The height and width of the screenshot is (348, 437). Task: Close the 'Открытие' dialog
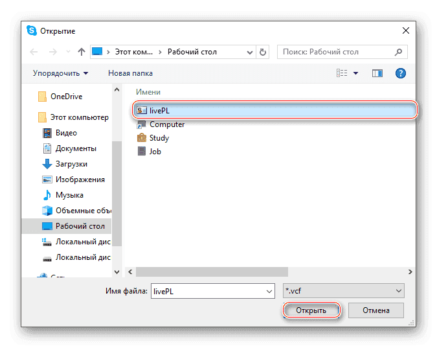click(406, 30)
